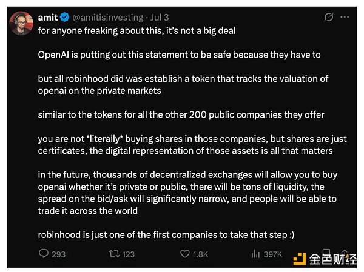364x272 pixels.
Task: Click the 397K views count
Action: coord(272,254)
